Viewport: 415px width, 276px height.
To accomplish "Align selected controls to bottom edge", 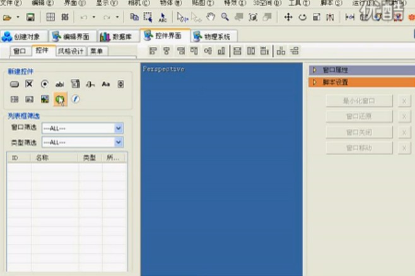I will click(x=221, y=51).
